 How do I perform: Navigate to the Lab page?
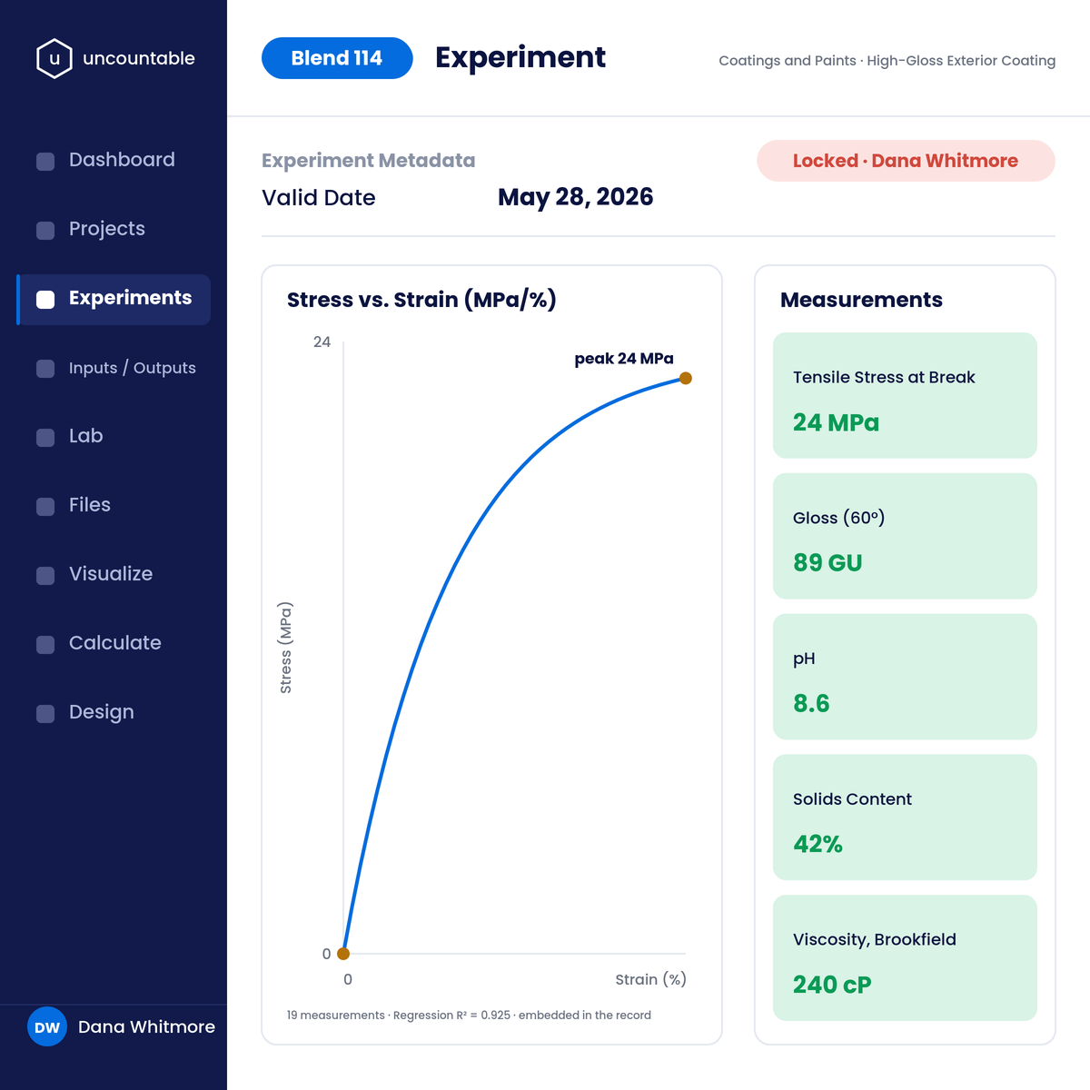click(114, 436)
